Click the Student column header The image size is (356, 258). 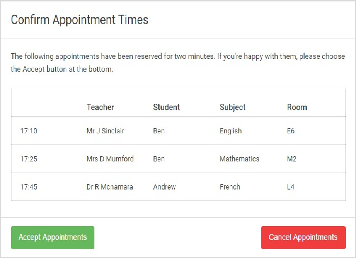[x=167, y=107]
